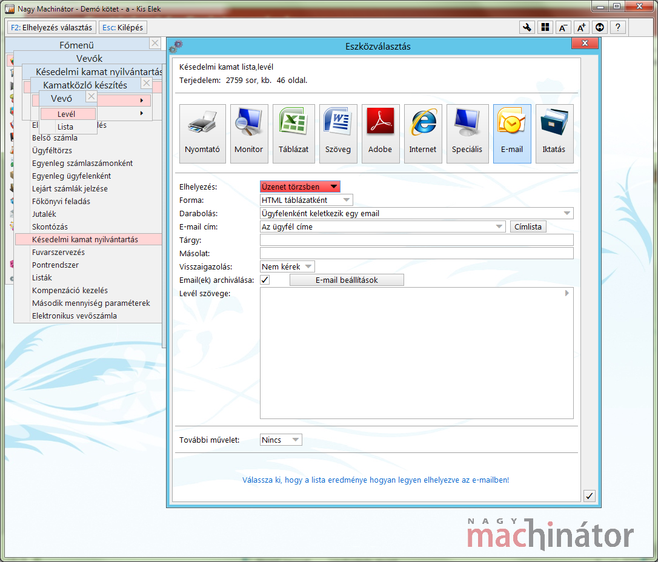This screenshot has height=562, width=658.
Task: Click the round arrow toolbar icon
Action: (x=600, y=27)
